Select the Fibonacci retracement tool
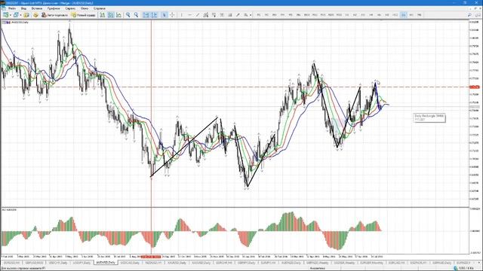Viewport: 483px width, 271px height. click(214, 15)
